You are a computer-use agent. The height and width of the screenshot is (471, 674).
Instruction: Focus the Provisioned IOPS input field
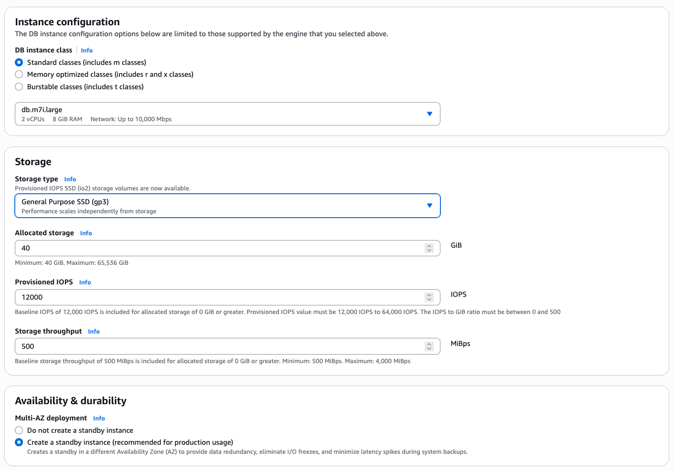[x=220, y=297]
